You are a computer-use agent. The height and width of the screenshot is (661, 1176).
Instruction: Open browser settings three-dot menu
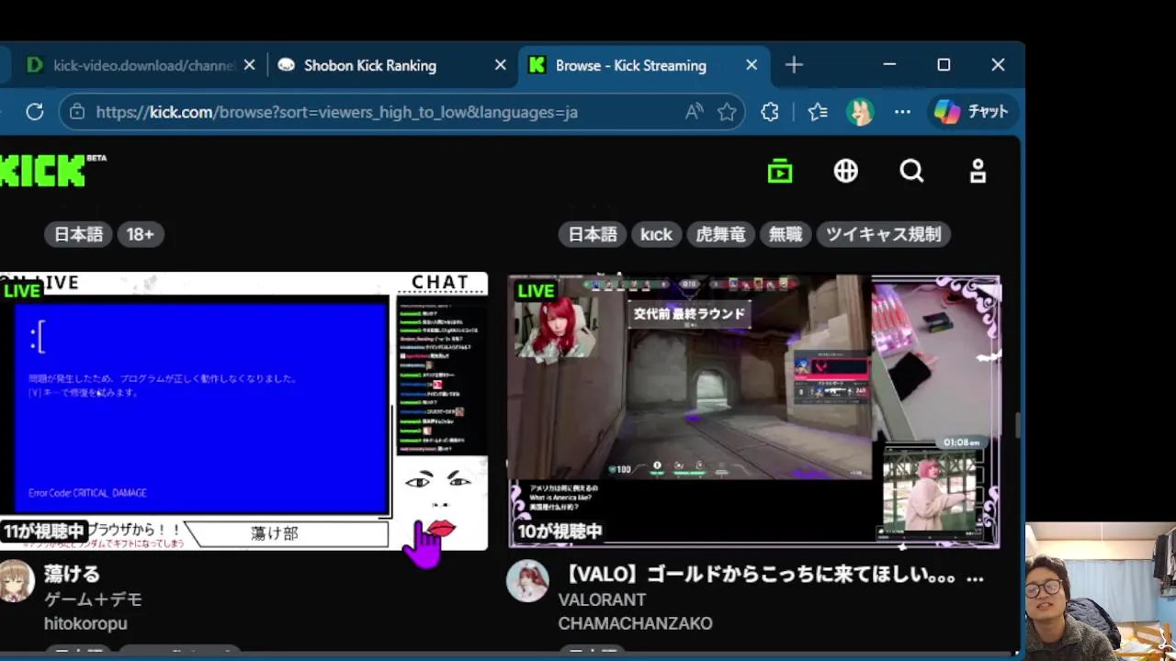(x=902, y=112)
